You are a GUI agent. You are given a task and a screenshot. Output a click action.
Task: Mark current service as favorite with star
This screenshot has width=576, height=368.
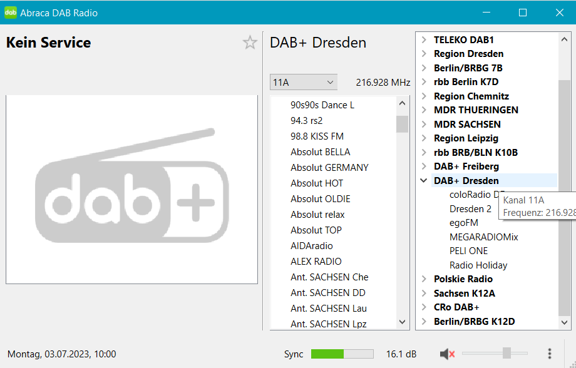click(x=250, y=43)
